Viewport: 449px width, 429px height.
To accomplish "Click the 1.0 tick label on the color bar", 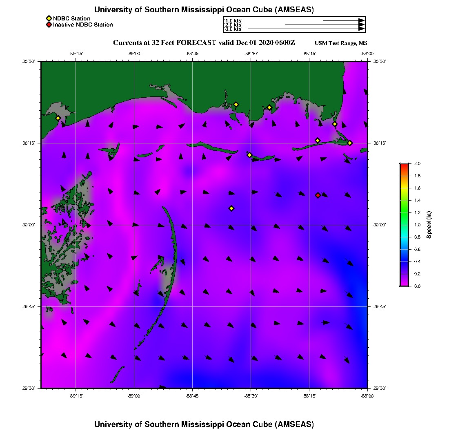I will pos(418,225).
